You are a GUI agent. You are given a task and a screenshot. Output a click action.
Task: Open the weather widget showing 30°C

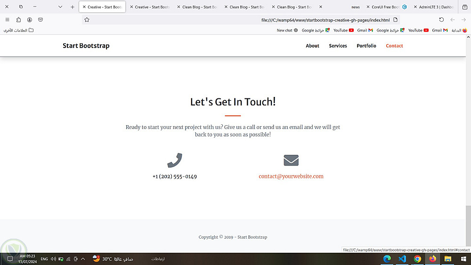113,259
